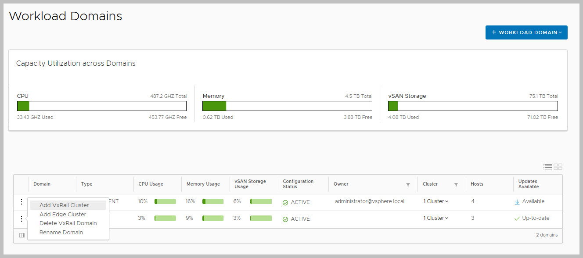This screenshot has width=583, height=258.
Task: Toggle the column chooser icon in footer
Action: point(22,235)
